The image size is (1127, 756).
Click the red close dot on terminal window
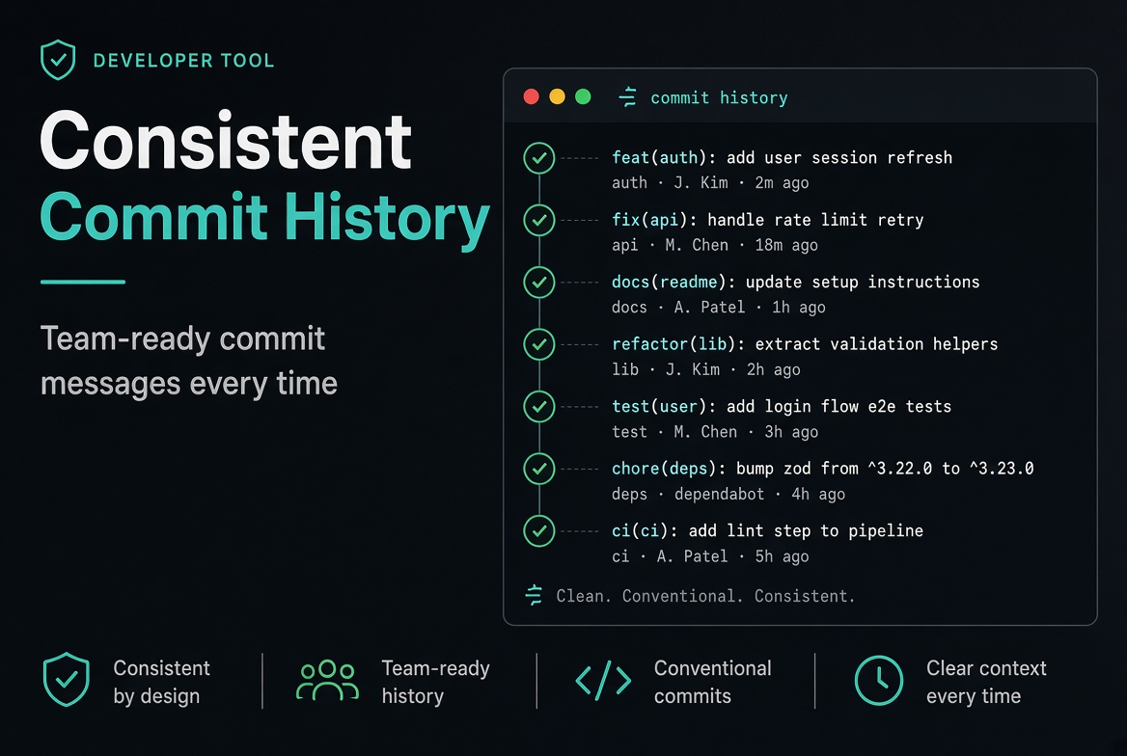point(531,97)
